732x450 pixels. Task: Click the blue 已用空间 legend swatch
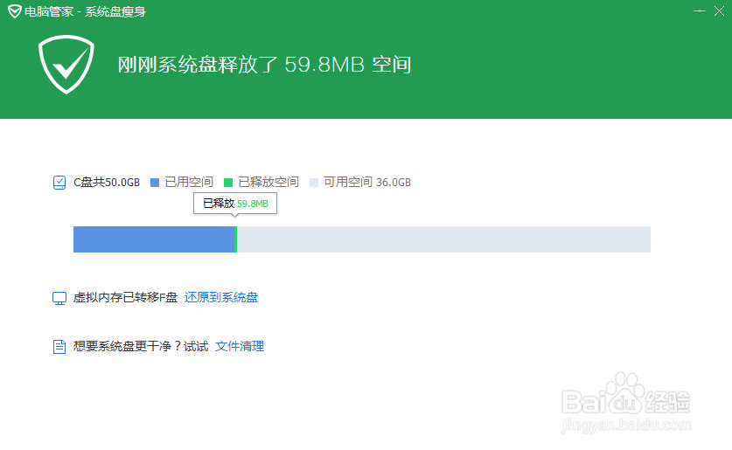click(155, 183)
